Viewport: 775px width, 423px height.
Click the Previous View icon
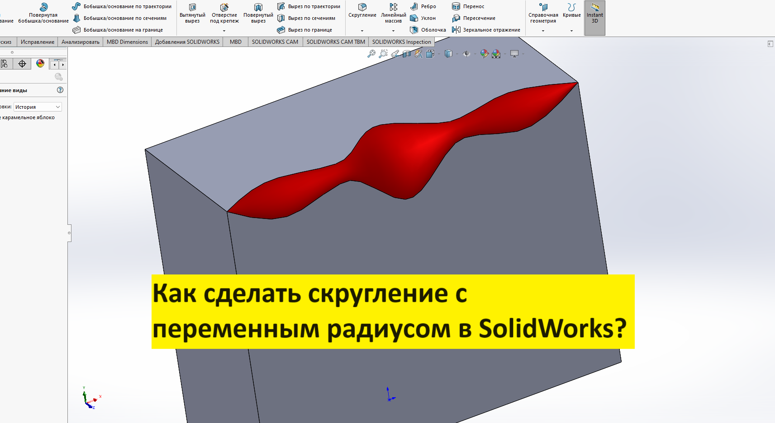pos(395,54)
